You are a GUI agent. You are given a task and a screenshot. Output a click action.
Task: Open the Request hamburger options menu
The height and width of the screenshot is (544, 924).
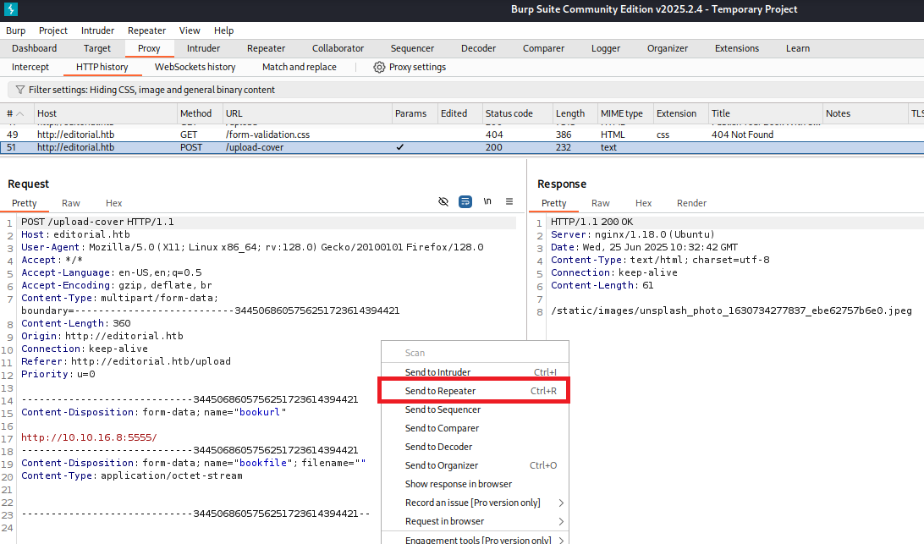[x=509, y=201]
